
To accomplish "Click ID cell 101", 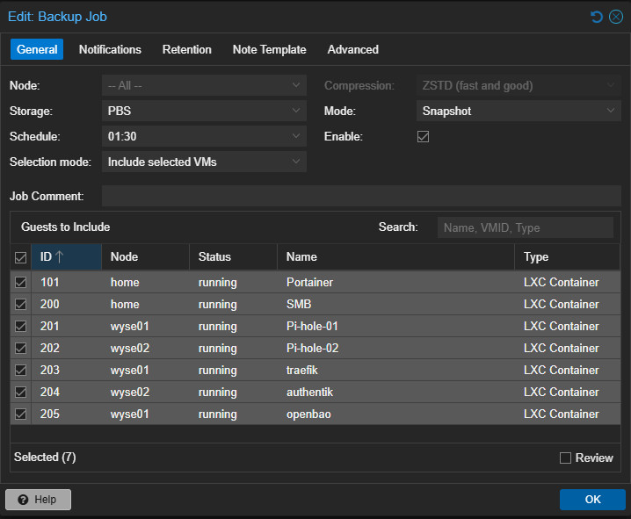I will click(67, 282).
